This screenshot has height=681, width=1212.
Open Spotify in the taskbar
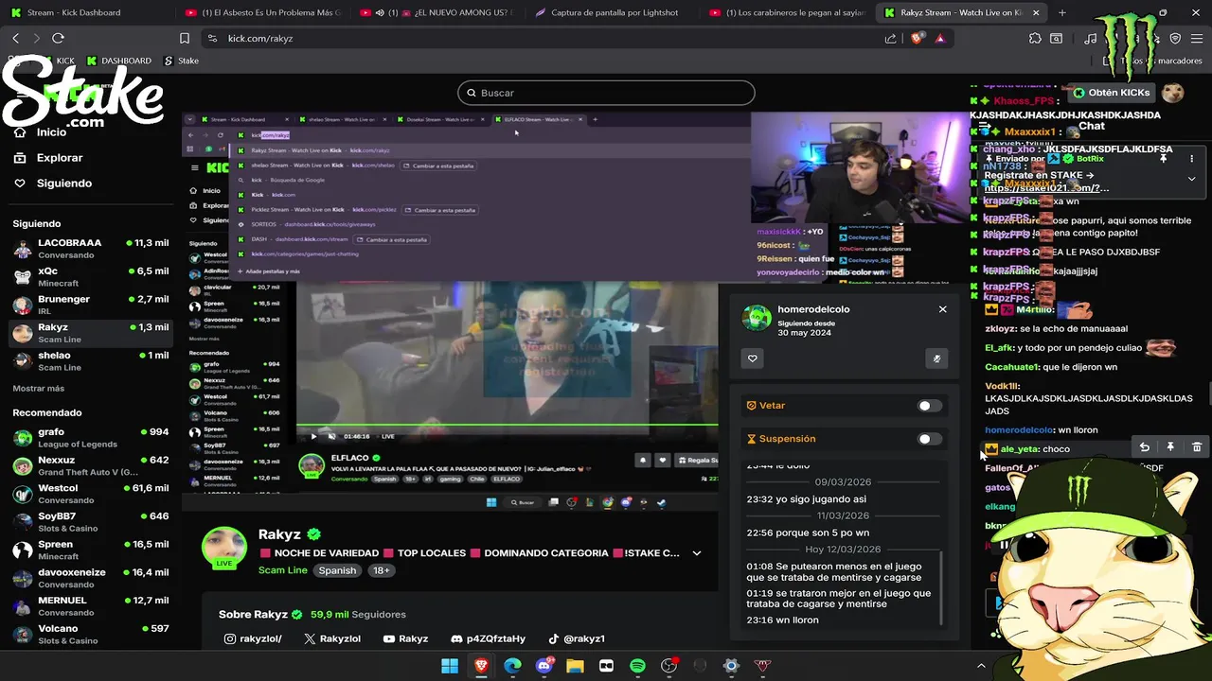click(637, 666)
